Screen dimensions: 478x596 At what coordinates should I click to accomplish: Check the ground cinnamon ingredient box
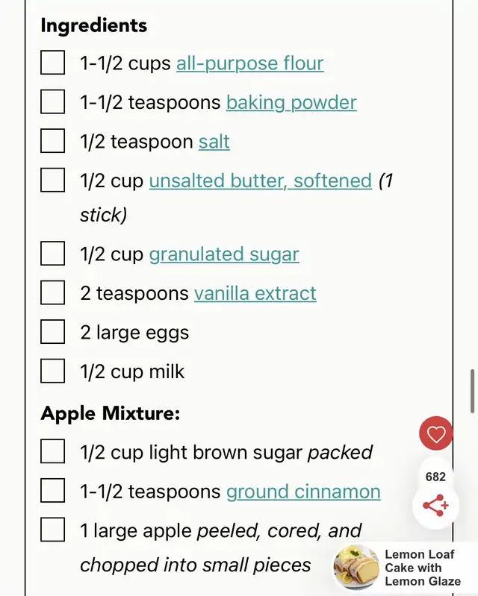click(52, 490)
